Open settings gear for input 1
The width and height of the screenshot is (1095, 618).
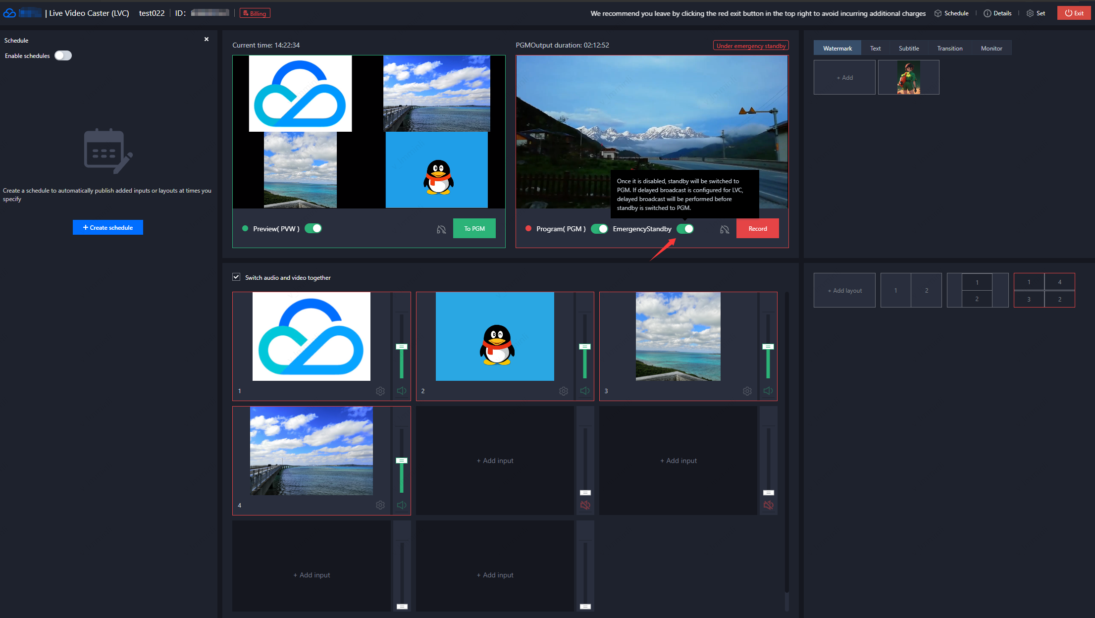pyautogui.click(x=380, y=391)
